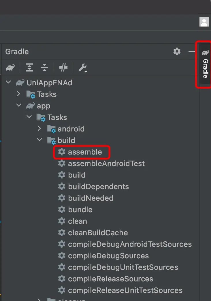The image size is (211, 301).
Task: Expand the top-level Tasks folder
Action: coord(19,94)
